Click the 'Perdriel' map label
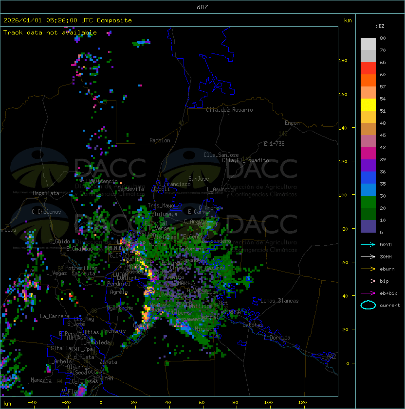Screen dimensions: 405x409 (x=118, y=284)
